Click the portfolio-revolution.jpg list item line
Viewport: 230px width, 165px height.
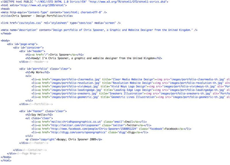click(131, 83)
